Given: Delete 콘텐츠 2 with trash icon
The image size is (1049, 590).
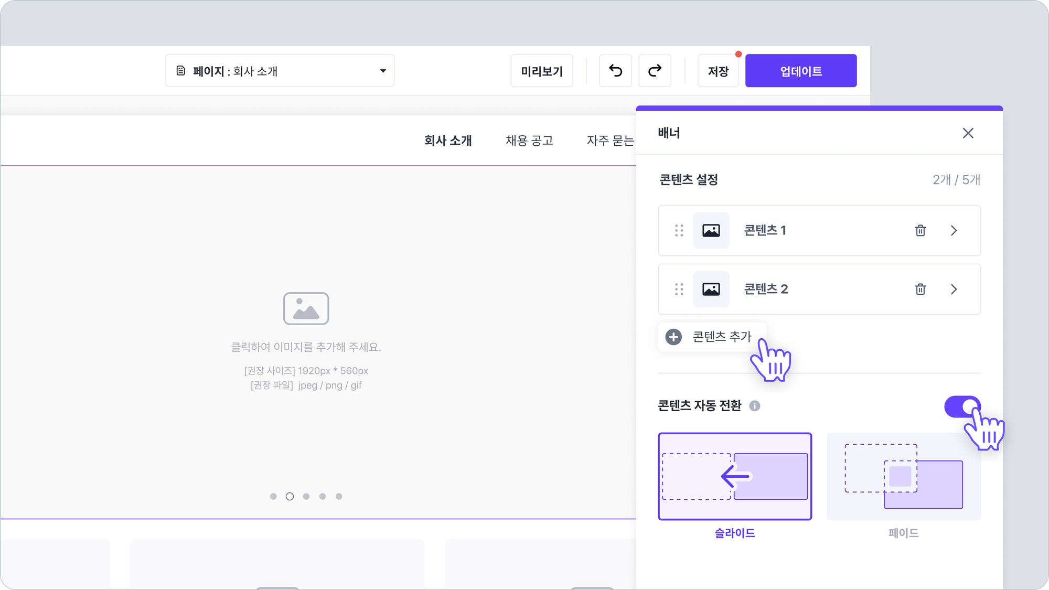Looking at the screenshot, I should point(920,289).
